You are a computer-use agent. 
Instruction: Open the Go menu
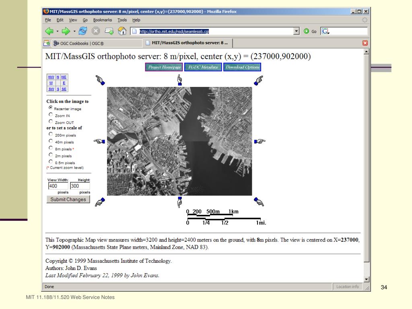click(x=85, y=20)
